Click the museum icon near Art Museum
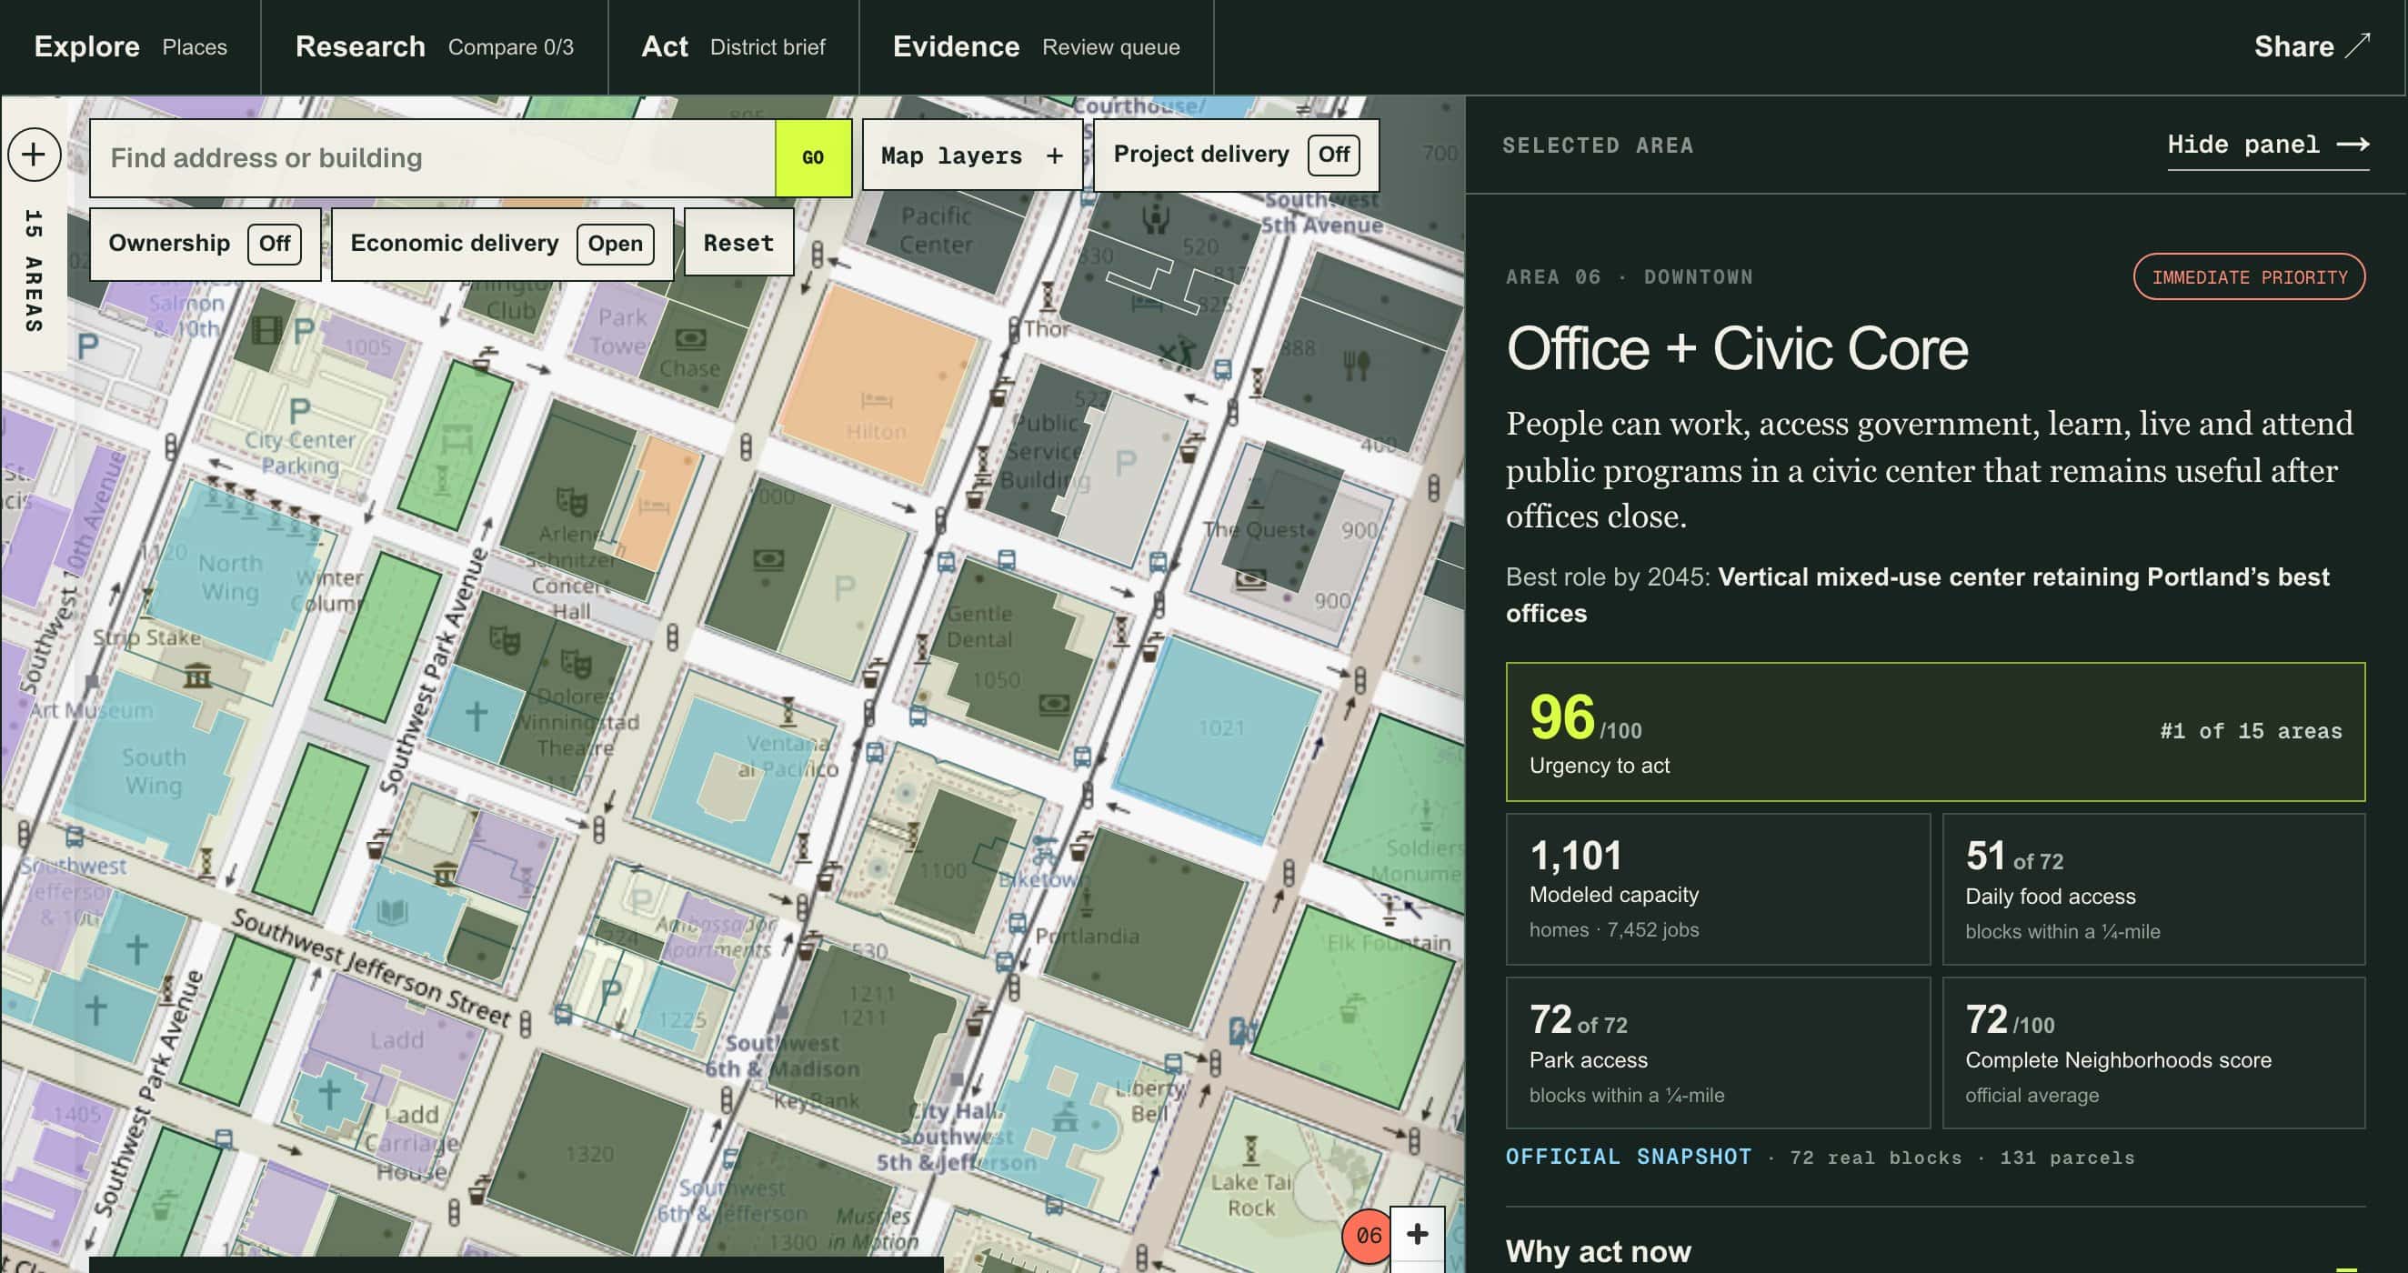 [x=197, y=674]
